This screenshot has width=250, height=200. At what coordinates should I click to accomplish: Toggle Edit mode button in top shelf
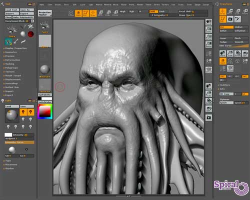click(x=85, y=13)
